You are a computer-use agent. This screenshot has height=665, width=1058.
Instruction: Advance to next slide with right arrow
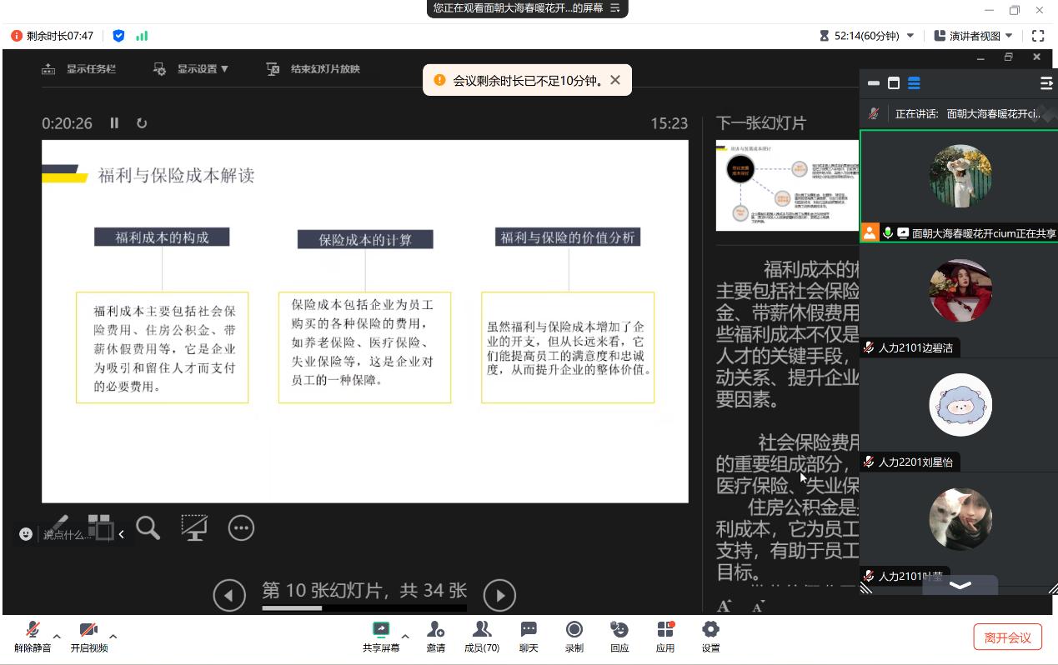499,595
